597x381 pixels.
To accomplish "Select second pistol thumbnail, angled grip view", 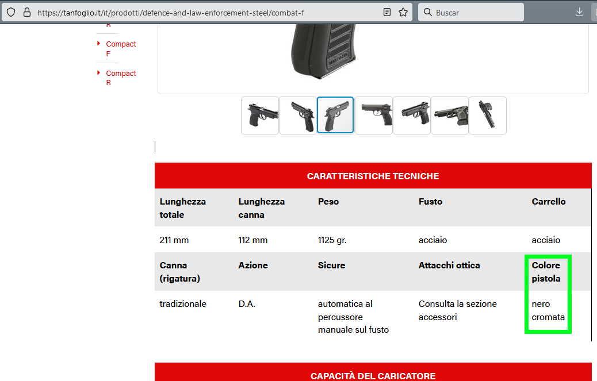I will pyautogui.click(x=298, y=115).
